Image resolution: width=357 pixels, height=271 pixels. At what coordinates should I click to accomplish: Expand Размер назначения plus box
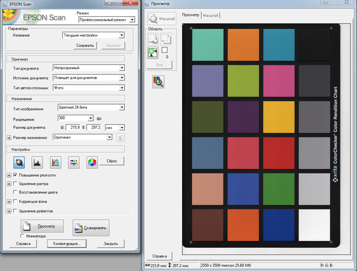click(x=9, y=137)
